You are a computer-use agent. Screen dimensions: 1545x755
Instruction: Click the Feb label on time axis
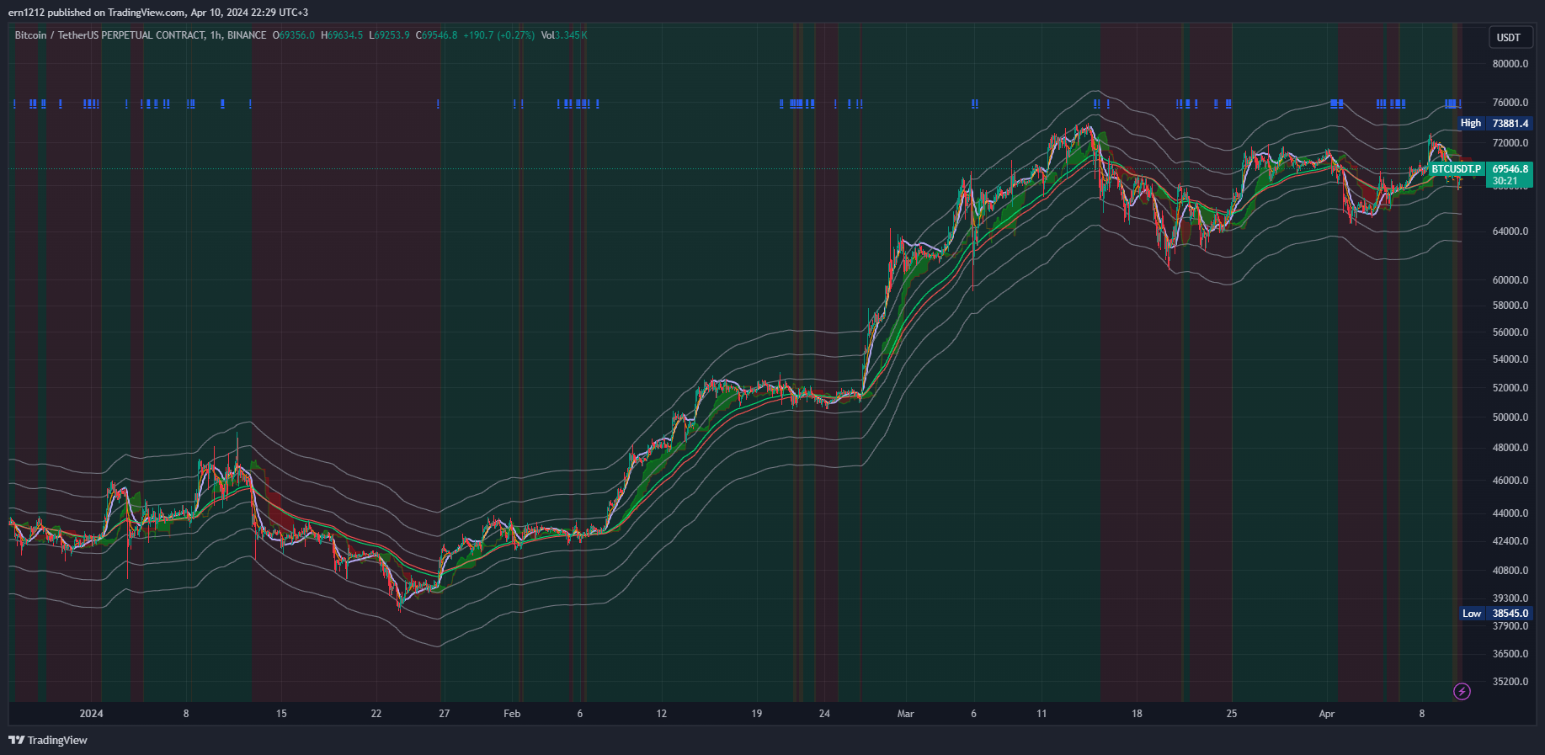click(x=512, y=714)
